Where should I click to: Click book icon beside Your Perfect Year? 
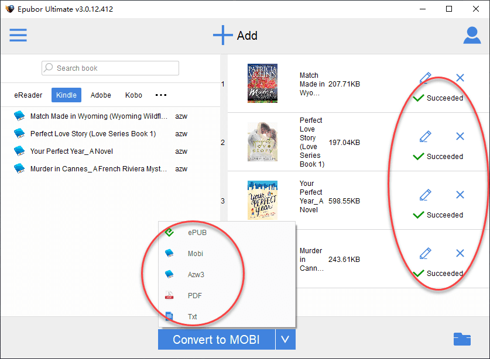click(x=19, y=151)
